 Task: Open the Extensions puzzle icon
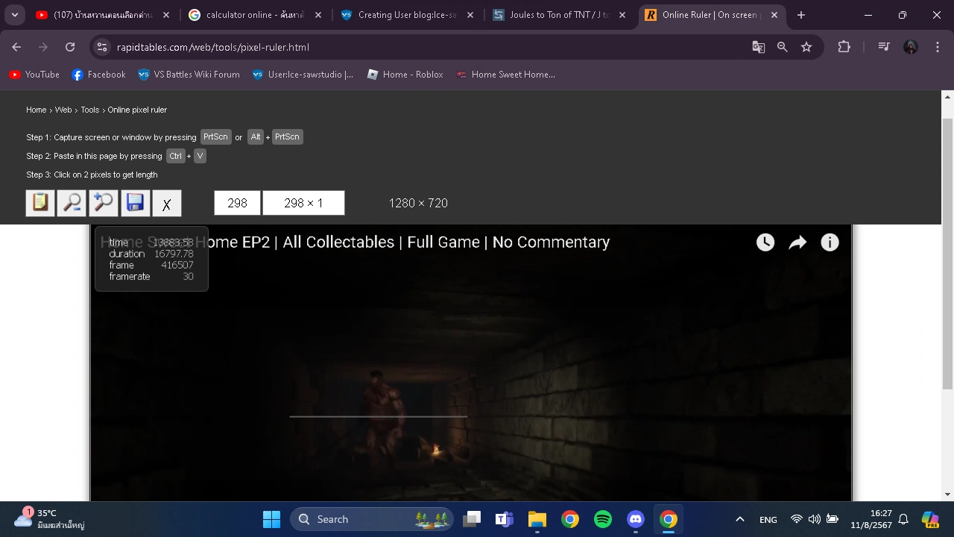tap(844, 47)
